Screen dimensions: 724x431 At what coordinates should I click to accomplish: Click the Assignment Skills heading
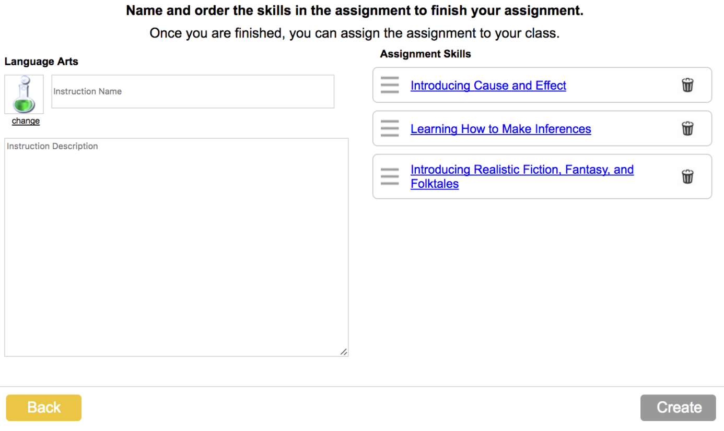425,54
